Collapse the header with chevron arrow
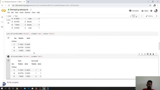Image resolution: width=160 pixels, height=90 pixels. point(157,16)
